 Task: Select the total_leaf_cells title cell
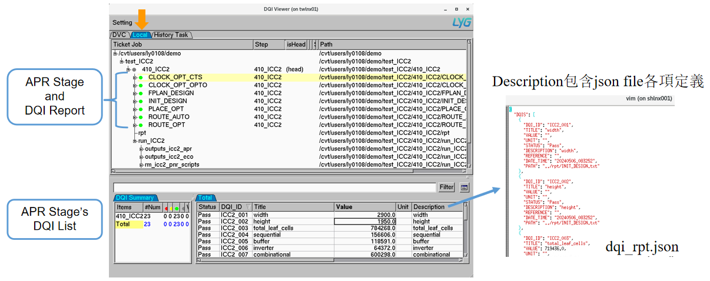pos(293,228)
